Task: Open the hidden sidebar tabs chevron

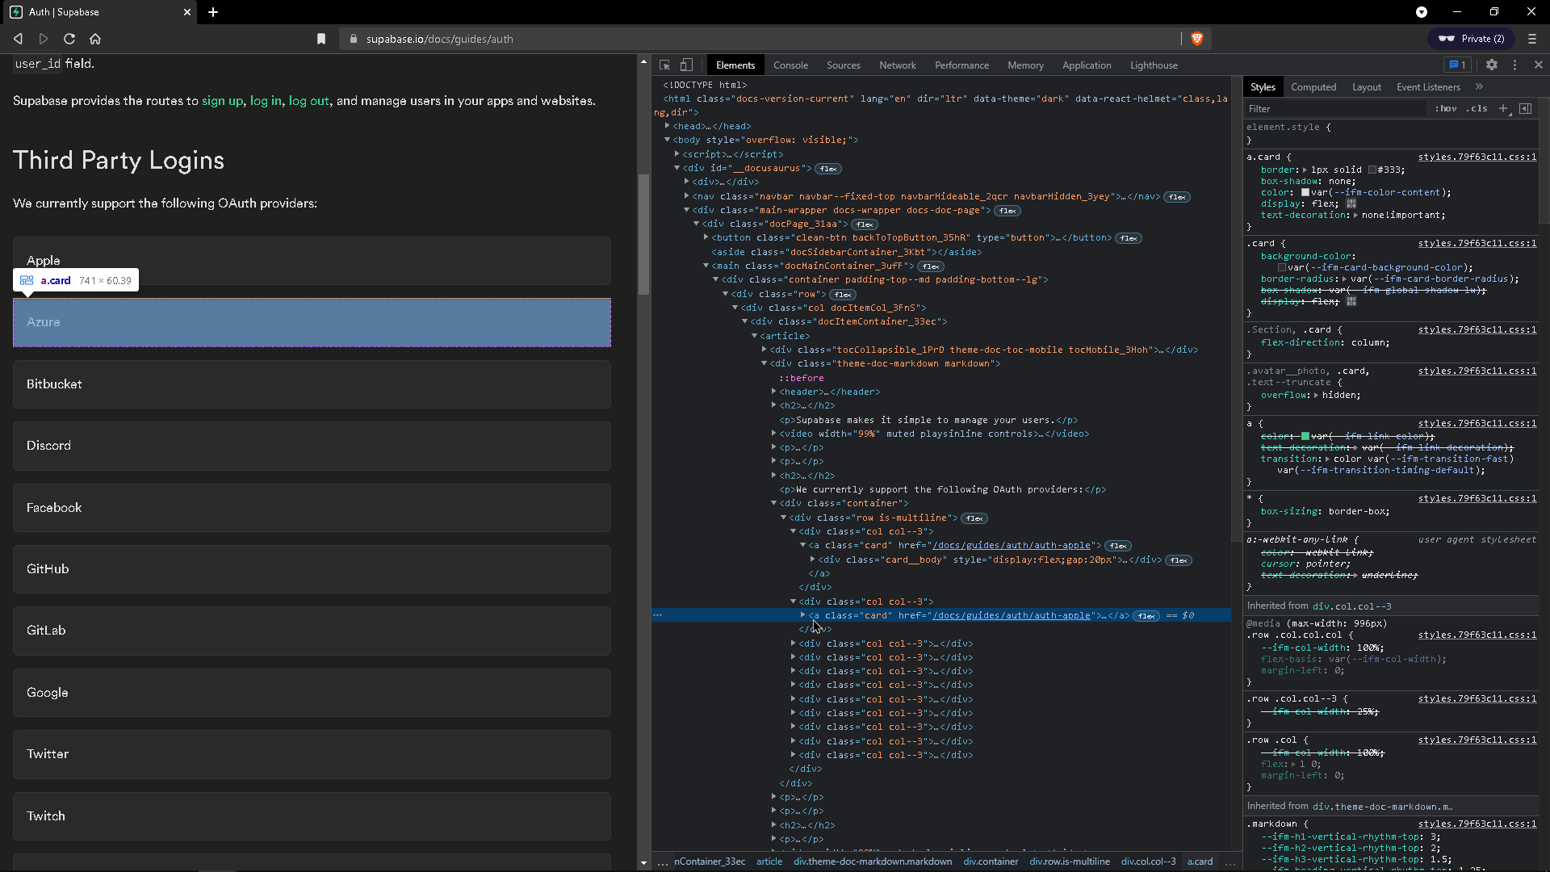Action: point(1480,86)
